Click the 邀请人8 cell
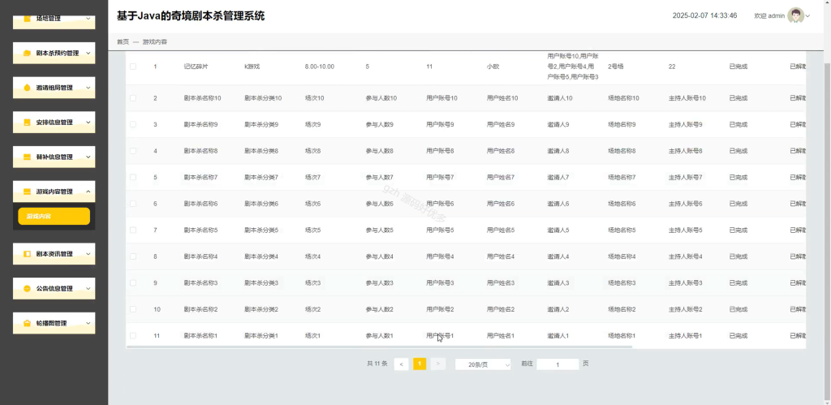The height and width of the screenshot is (405, 831). [558, 151]
